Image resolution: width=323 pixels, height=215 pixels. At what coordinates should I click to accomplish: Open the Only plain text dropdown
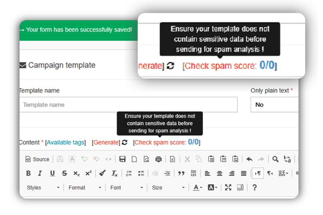(x=274, y=105)
